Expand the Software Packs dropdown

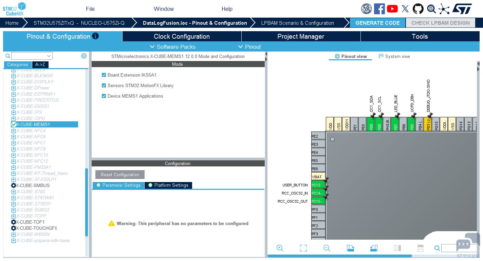tap(172, 47)
